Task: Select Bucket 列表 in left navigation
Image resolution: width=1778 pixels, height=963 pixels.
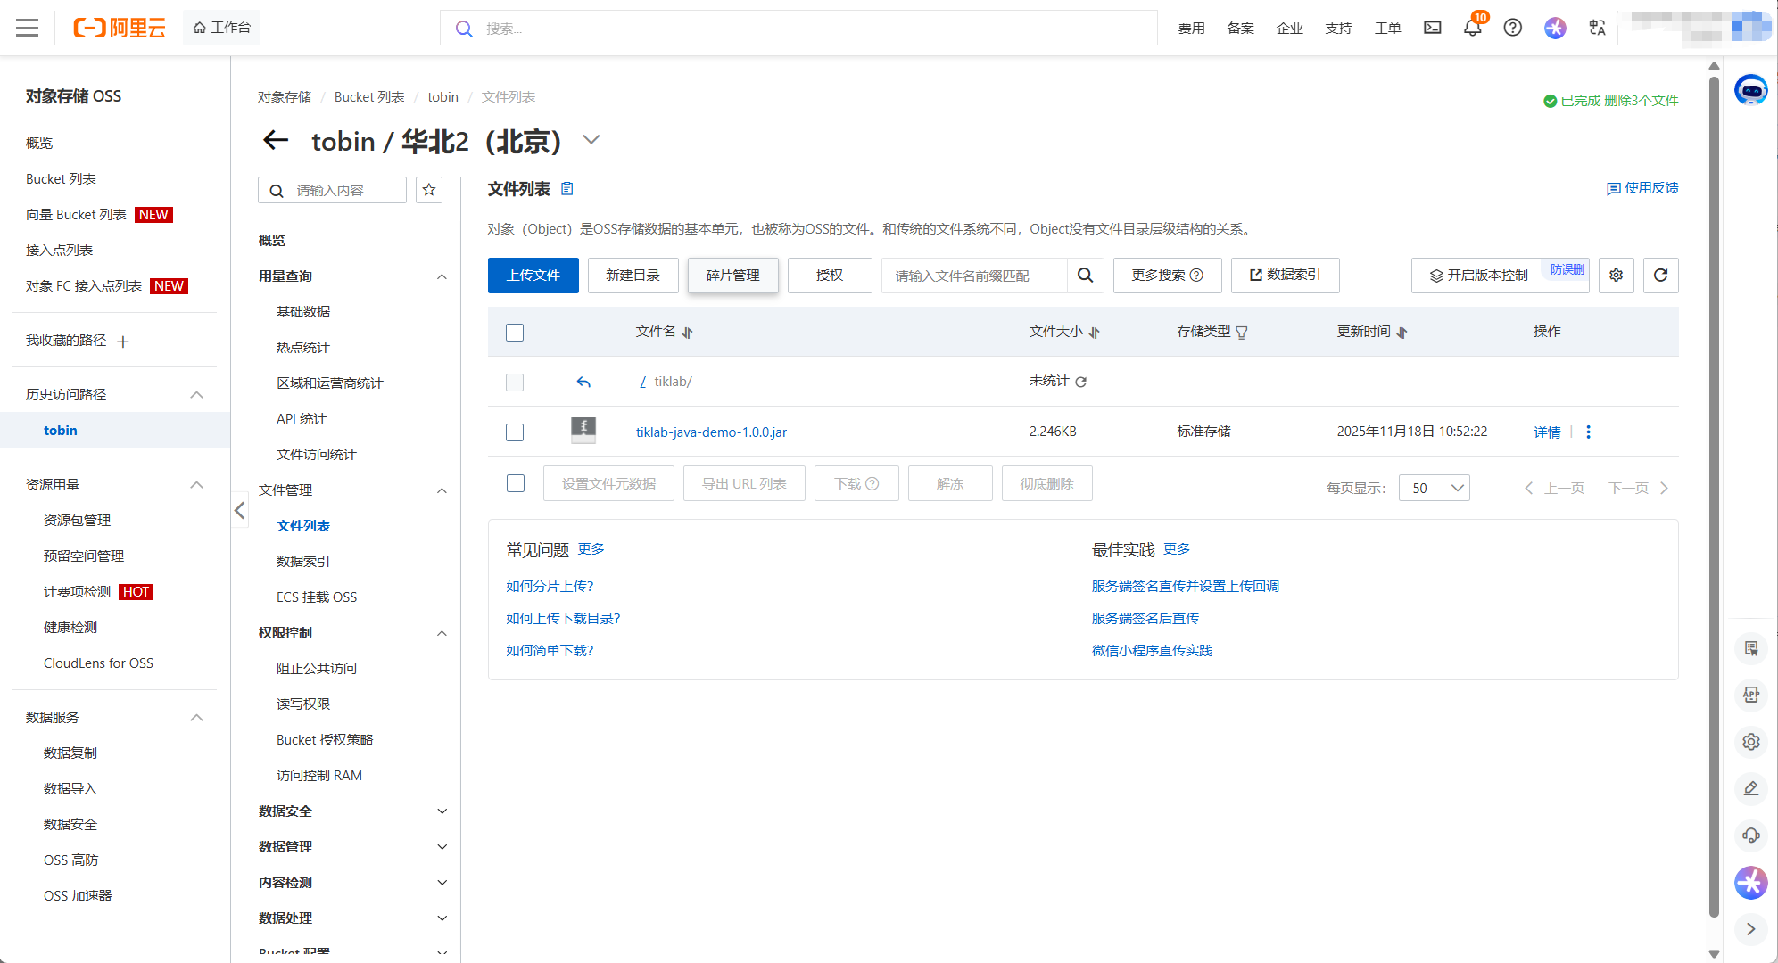Action: [61, 178]
